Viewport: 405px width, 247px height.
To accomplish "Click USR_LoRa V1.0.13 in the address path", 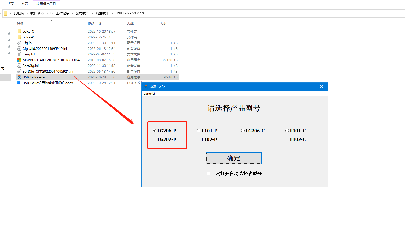I will click(130, 13).
